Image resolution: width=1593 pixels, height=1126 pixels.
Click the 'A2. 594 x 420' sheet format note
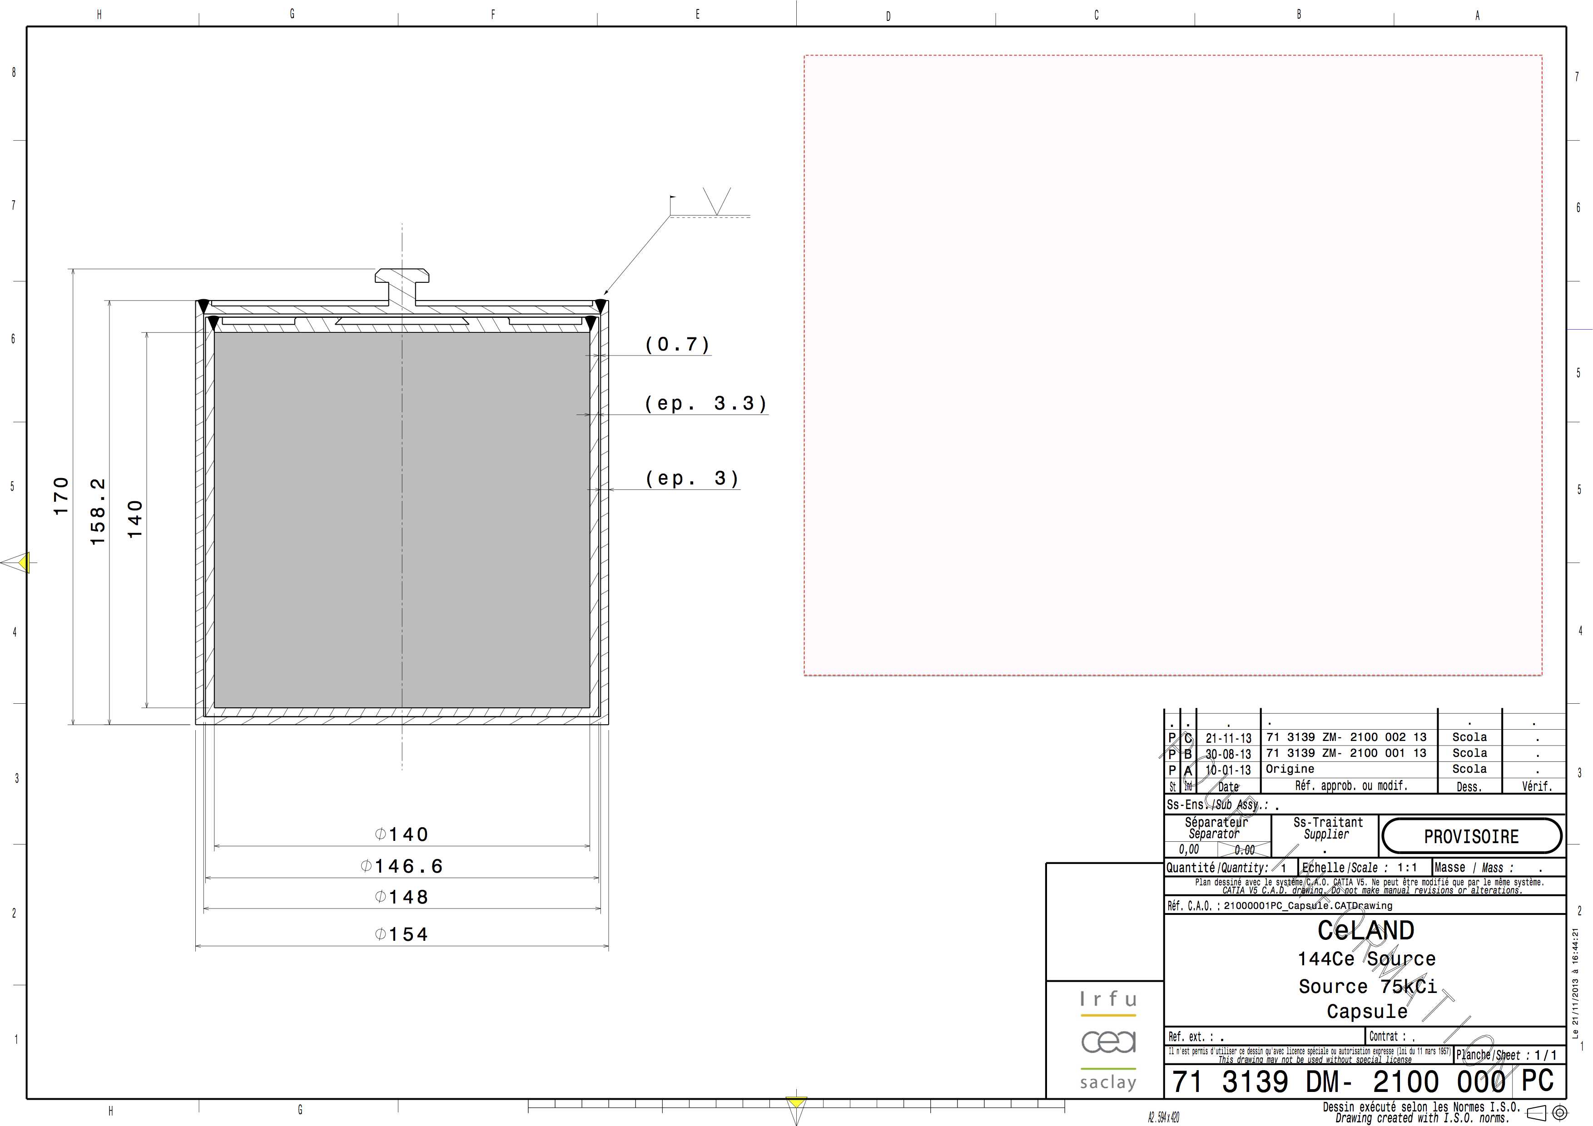[1164, 1118]
